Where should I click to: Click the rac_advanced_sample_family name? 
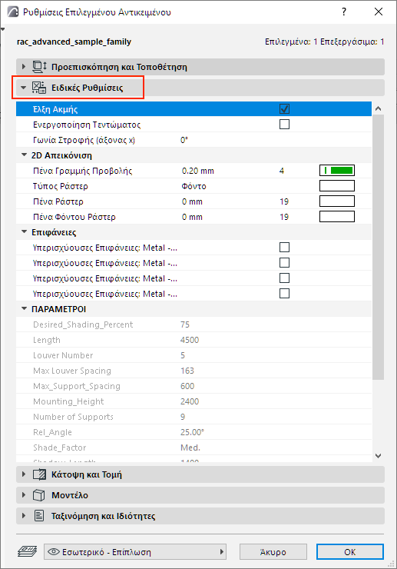(74, 42)
